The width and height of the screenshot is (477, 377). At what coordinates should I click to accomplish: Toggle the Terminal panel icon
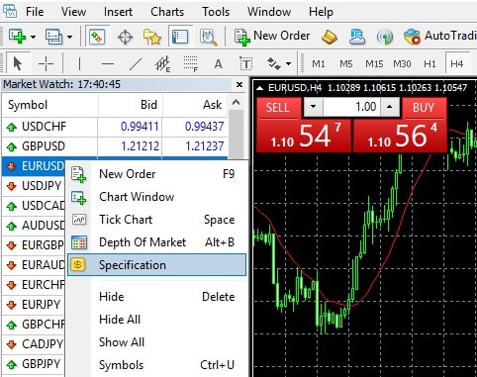click(180, 37)
